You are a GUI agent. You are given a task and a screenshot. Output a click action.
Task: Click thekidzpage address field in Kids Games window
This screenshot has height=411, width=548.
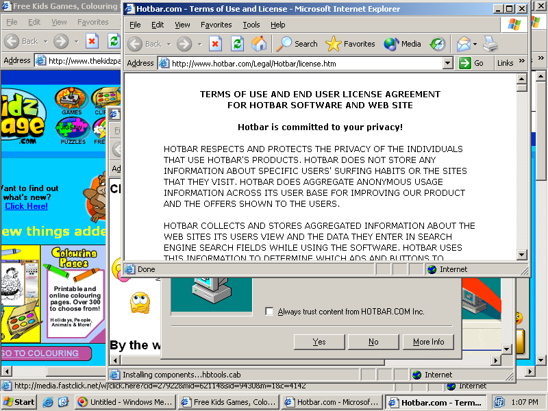pos(78,61)
